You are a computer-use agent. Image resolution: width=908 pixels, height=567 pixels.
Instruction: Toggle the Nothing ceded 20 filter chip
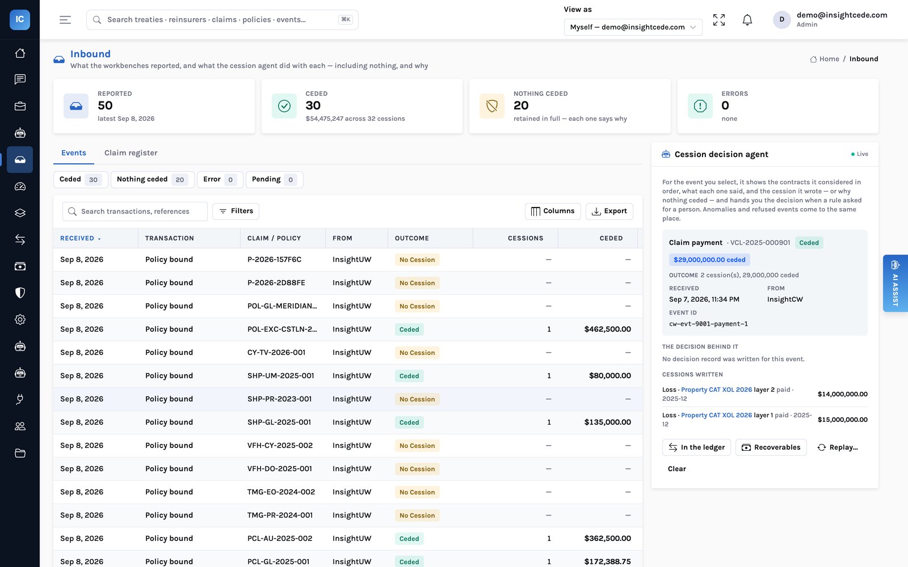153,180
